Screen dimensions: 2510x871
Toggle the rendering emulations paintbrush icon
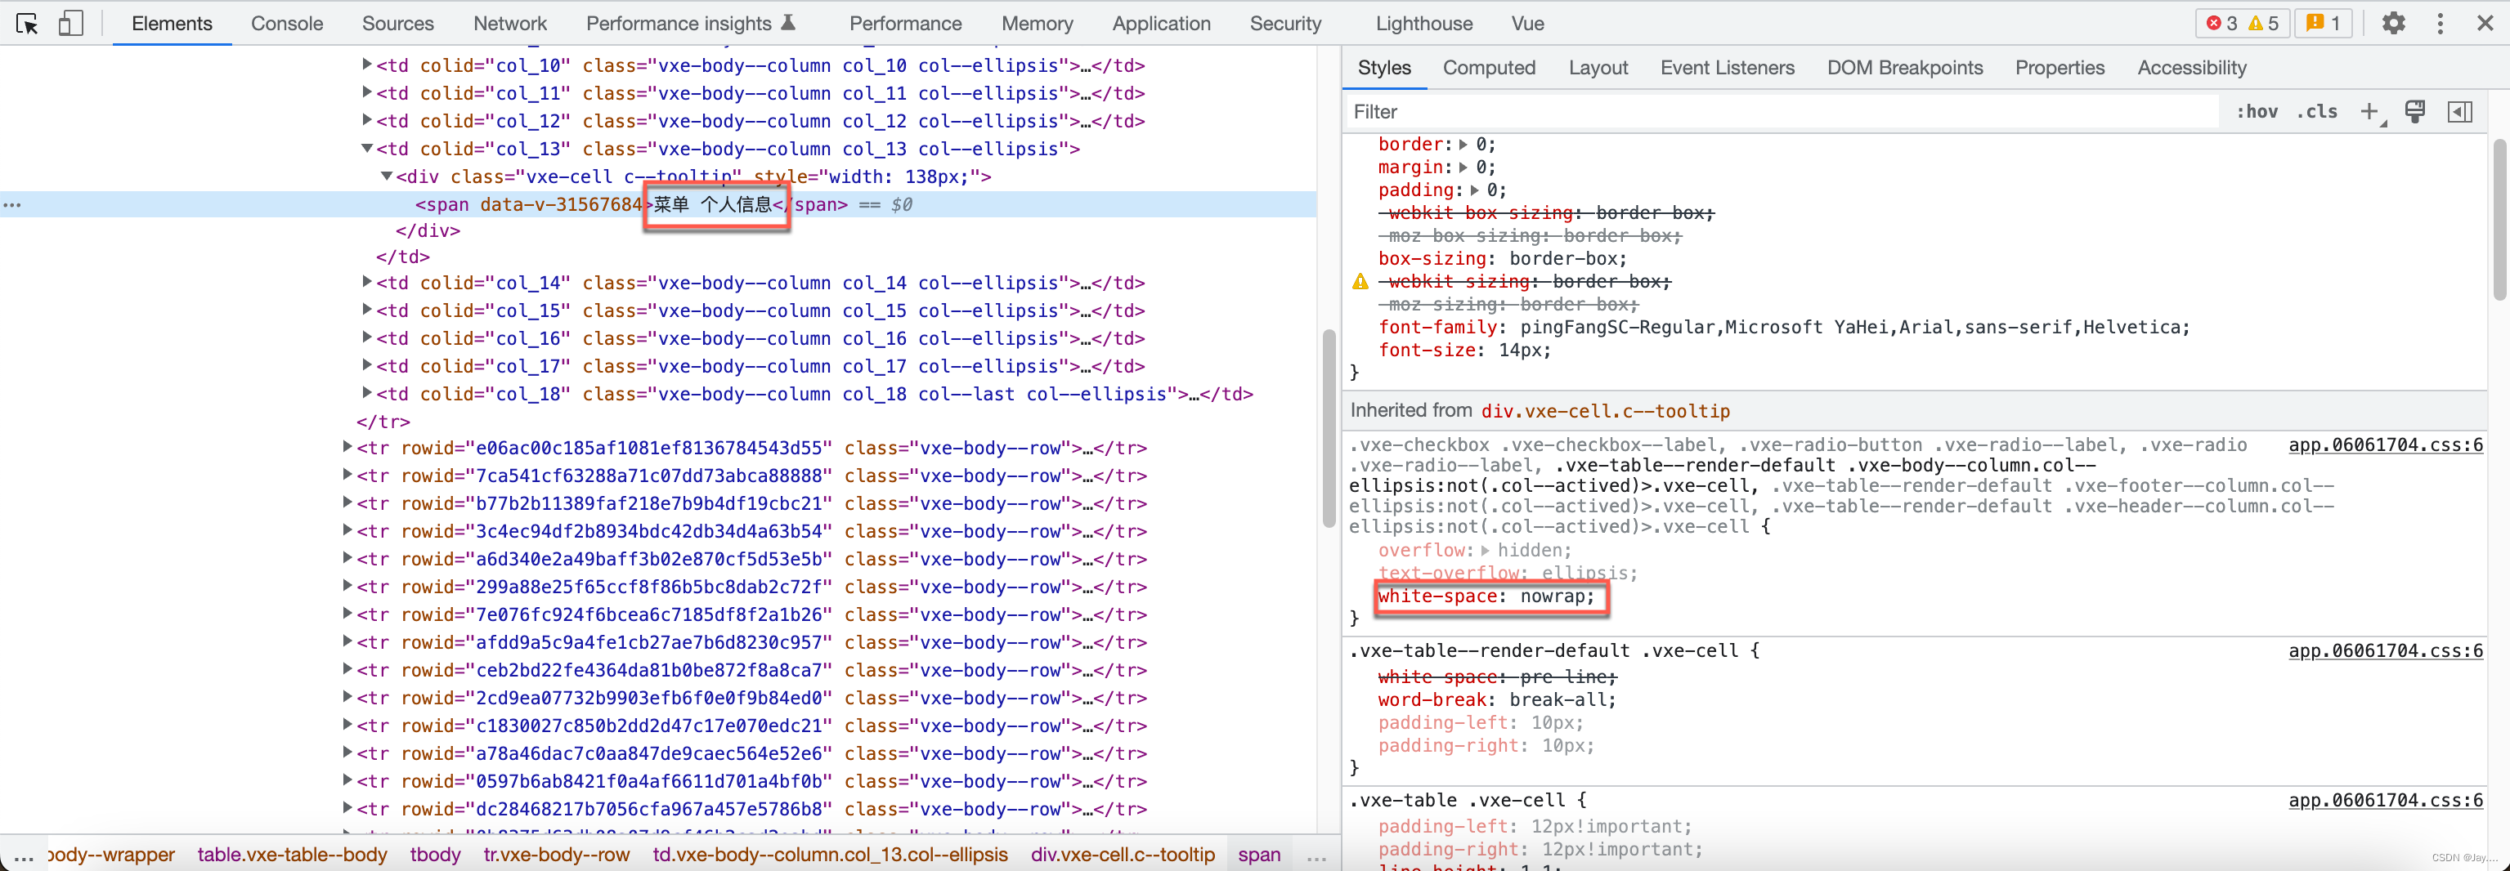coord(2414,112)
